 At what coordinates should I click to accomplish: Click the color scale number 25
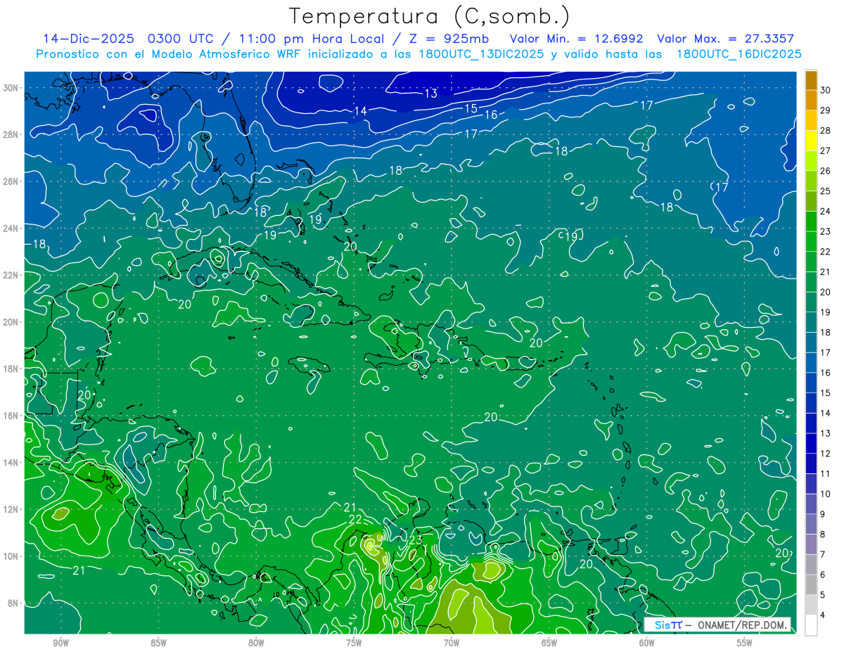click(x=825, y=191)
